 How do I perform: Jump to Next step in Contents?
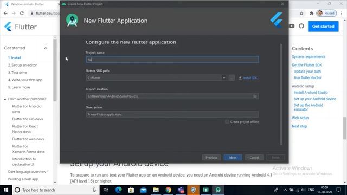299,126
